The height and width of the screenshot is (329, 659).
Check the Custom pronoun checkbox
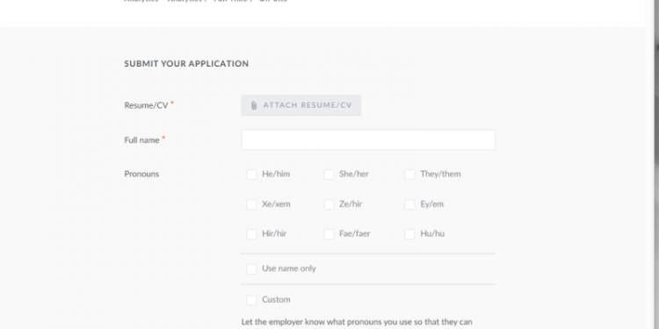pyautogui.click(x=251, y=300)
